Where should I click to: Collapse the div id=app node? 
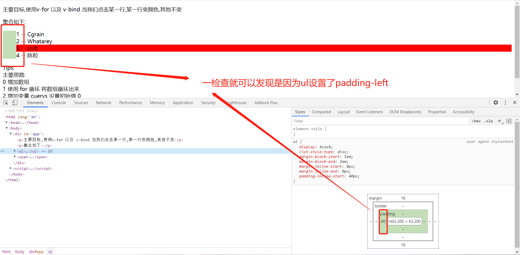tap(11, 134)
